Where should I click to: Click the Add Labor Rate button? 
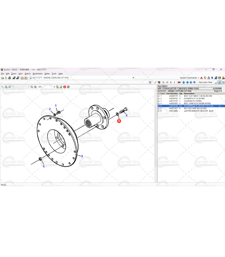pyautogui.click(x=205, y=82)
